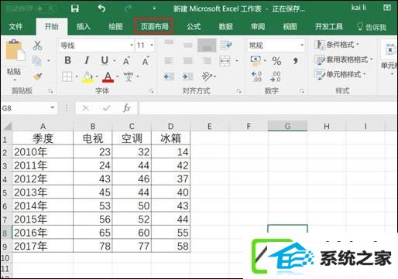Click the Cut scissors icon
Image resolution: width=398 pixels, height=279 pixels.
[37, 46]
